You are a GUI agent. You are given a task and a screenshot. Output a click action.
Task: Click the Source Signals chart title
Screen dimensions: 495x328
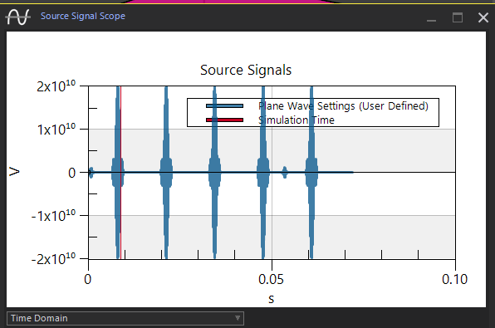[x=246, y=70]
